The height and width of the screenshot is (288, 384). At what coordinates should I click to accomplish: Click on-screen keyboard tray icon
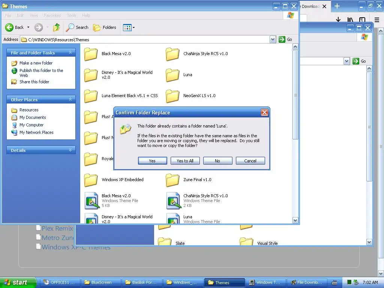334,282
